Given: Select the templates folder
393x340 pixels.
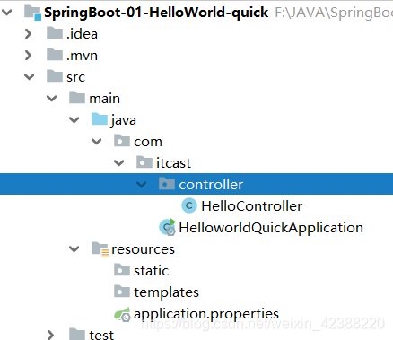Looking at the screenshot, I should tap(156, 292).
